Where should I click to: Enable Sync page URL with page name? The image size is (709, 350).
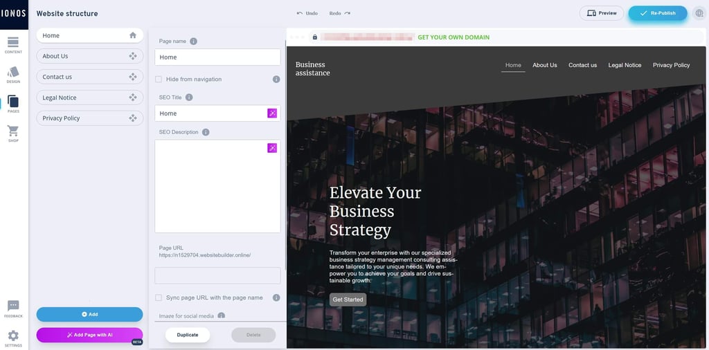(159, 297)
